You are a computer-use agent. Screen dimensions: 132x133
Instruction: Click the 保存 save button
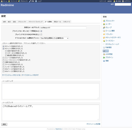coord(4,124)
